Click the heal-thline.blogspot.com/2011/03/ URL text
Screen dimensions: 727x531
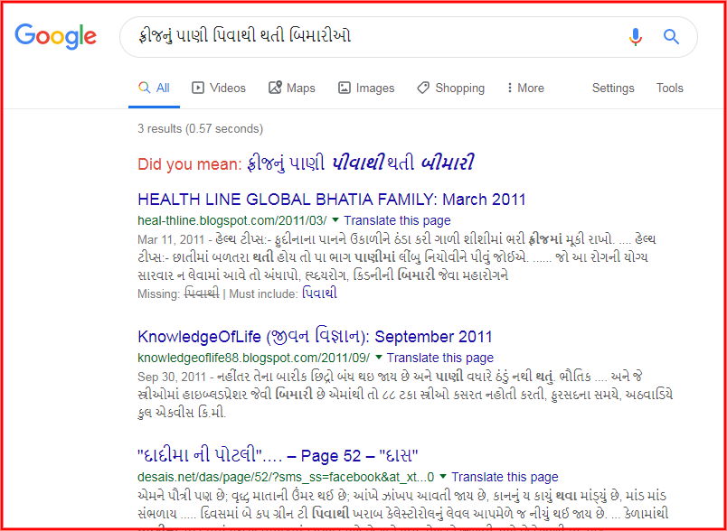click(232, 220)
